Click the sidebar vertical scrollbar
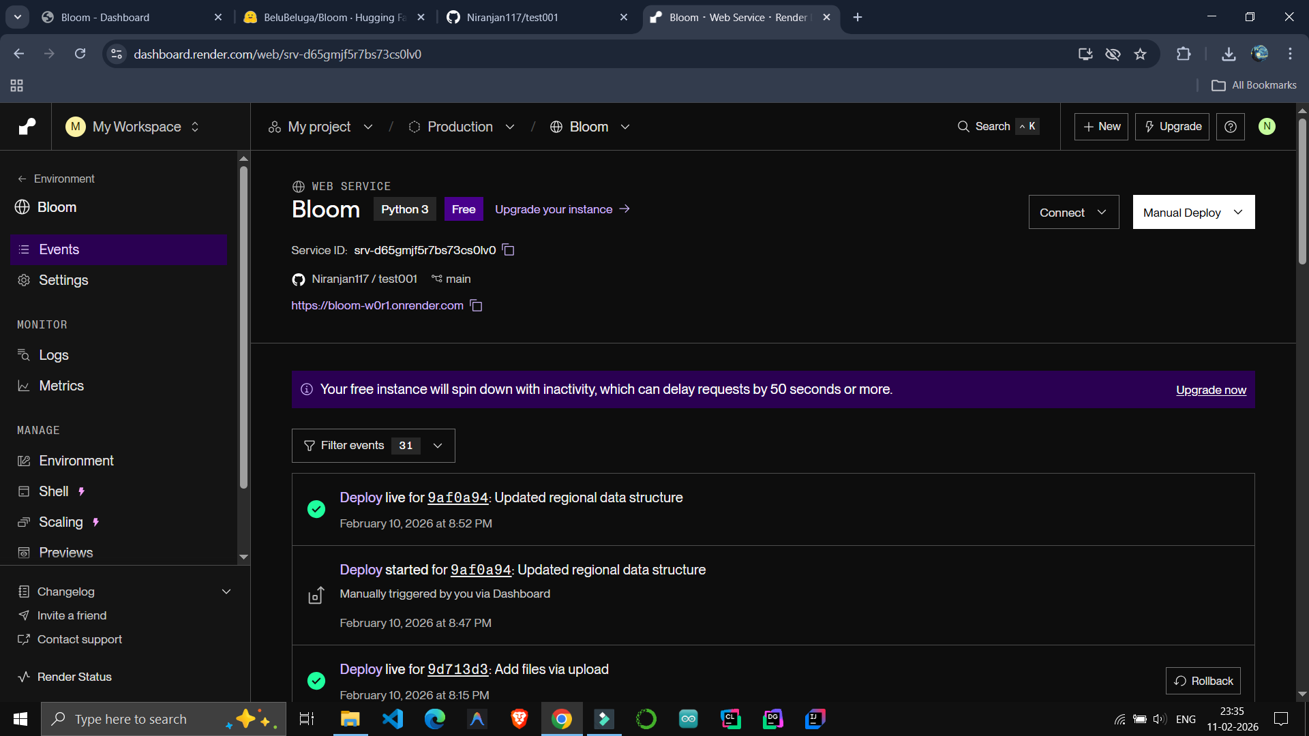This screenshot has width=1309, height=736. (243, 327)
